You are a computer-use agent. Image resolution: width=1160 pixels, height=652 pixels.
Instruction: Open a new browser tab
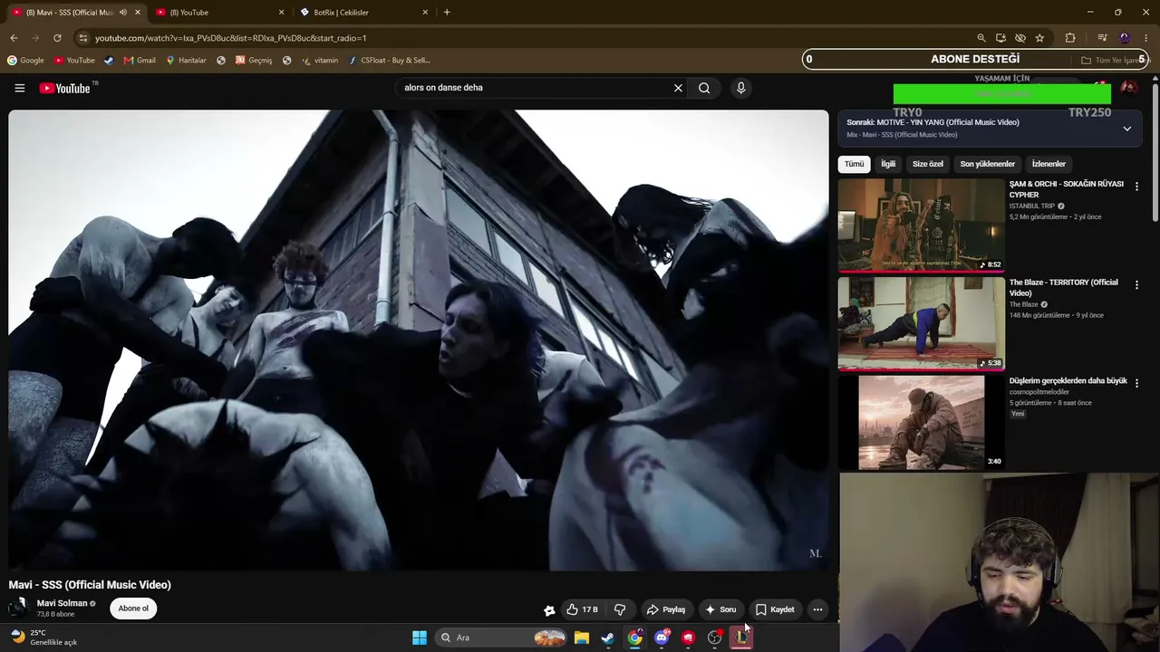447,13
